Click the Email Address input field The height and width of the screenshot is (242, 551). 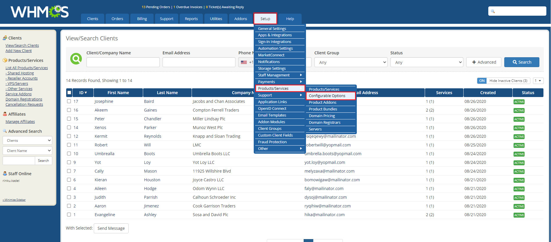pyautogui.click(x=199, y=62)
